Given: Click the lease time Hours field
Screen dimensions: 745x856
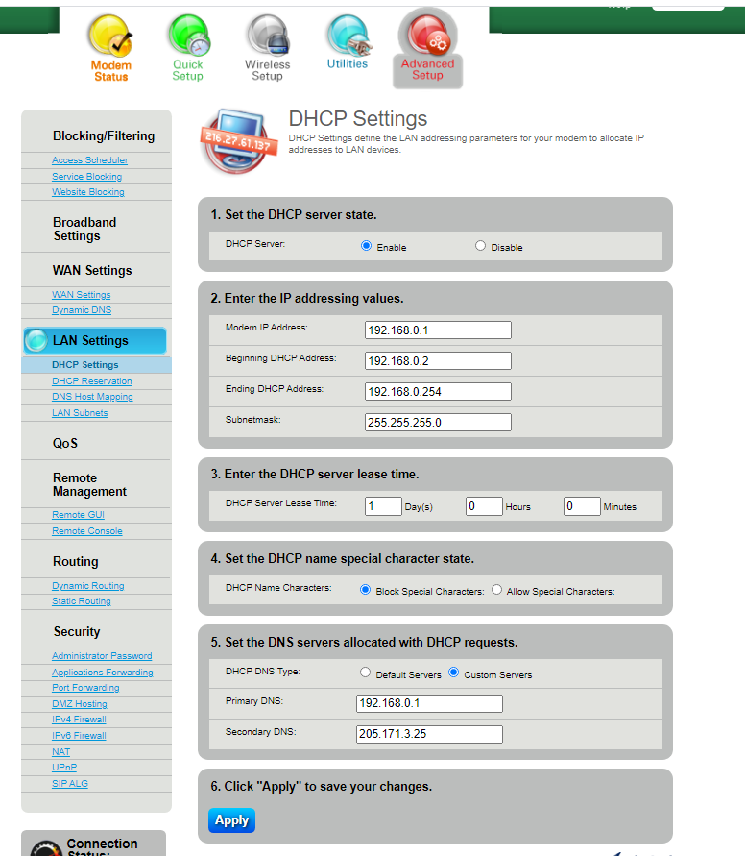Looking at the screenshot, I should 484,506.
